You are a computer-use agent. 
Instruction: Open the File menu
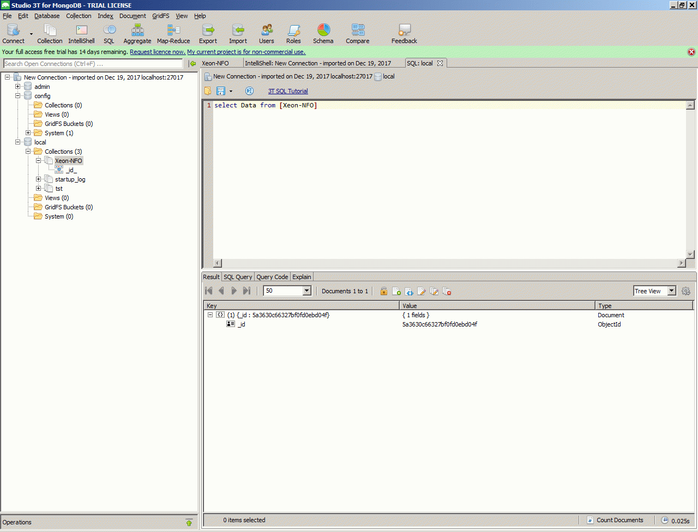(7, 16)
